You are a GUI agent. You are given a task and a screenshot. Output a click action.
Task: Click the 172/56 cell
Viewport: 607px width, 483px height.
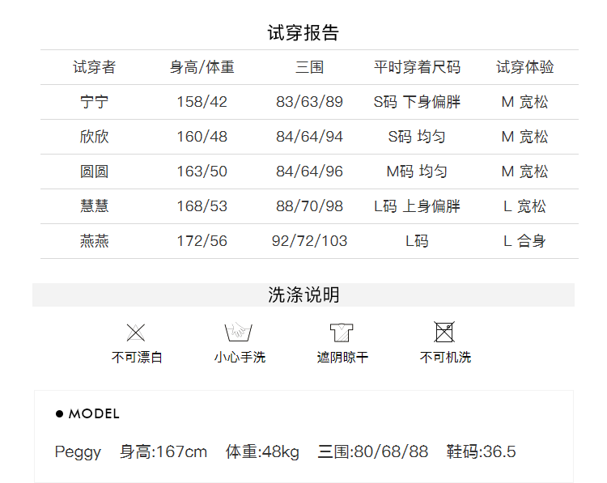[202, 241]
